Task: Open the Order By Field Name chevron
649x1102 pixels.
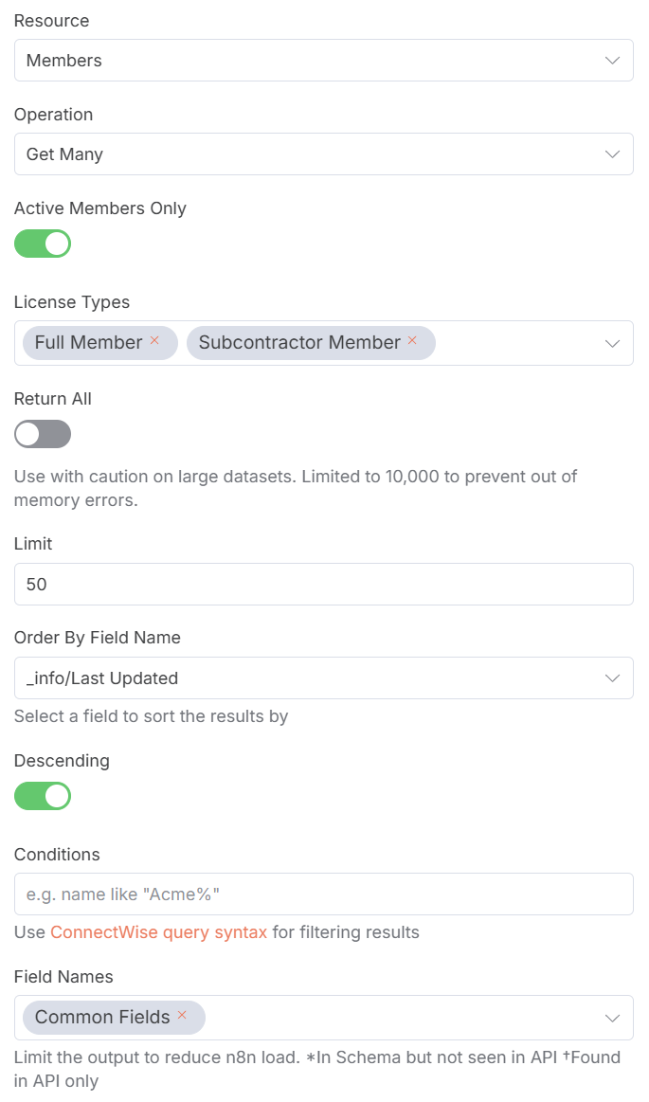Action: point(612,678)
